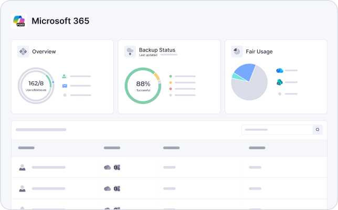The height and width of the screenshot is (210, 338).
Task: Click the Backup Status heading
Action: click(x=157, y=50)
